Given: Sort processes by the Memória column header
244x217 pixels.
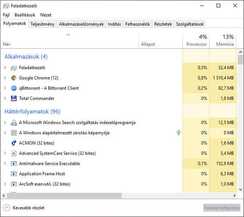Looking at the screenshot, I should [223, 41].
